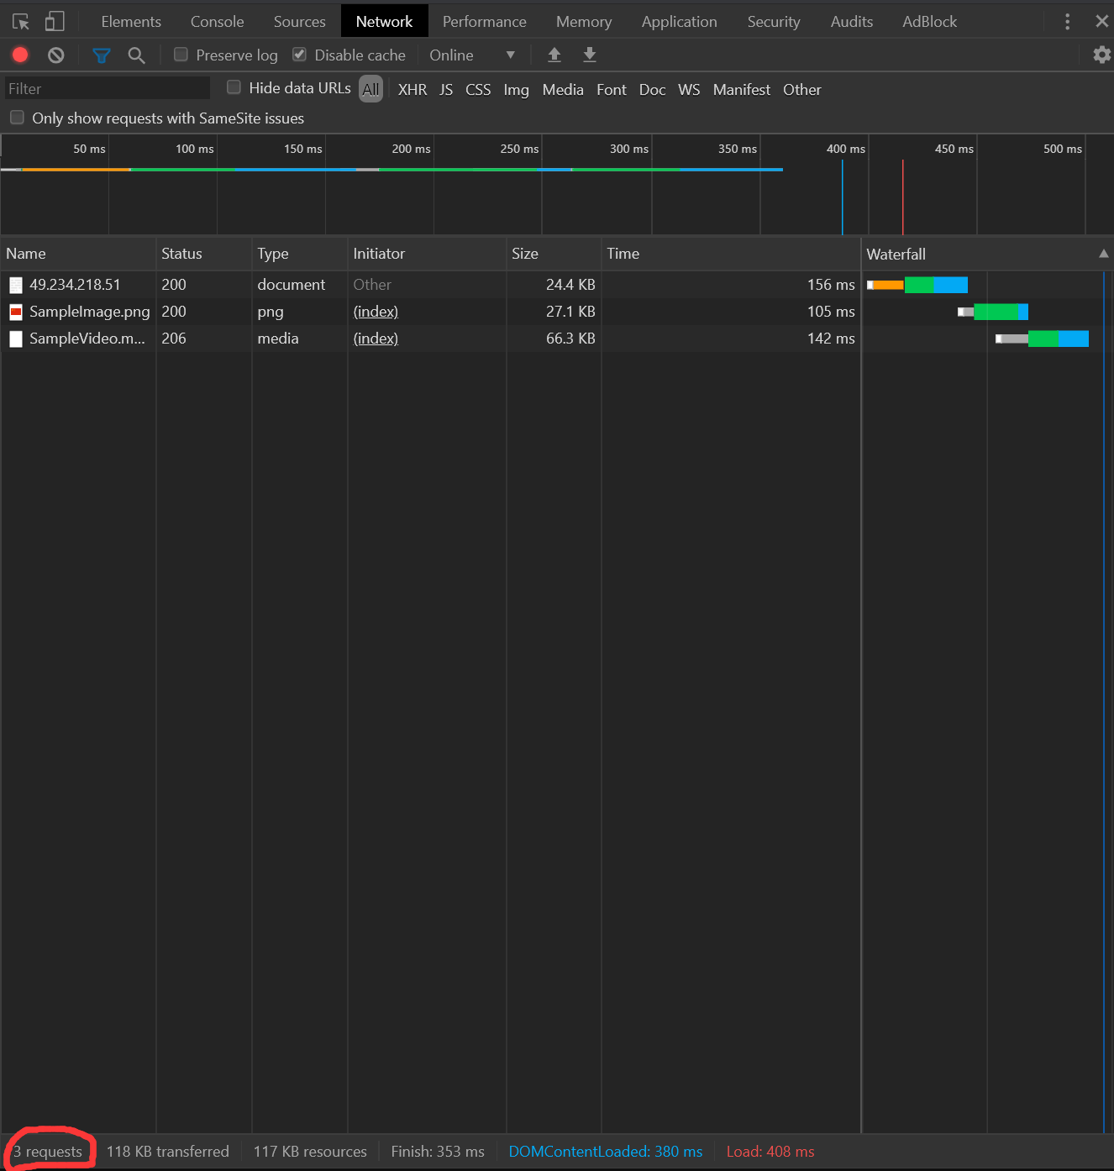Focus the Filter text input
This screenshot has width=1114, height=1171.
(108, 88)
